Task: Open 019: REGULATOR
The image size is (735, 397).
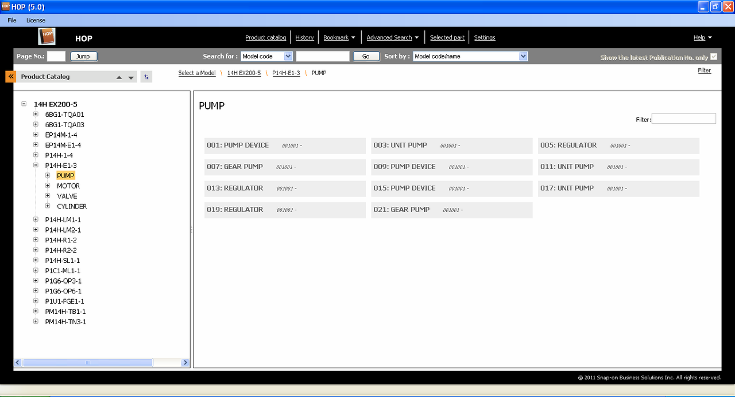Action: pyautogui.click(x=285, y=210)
